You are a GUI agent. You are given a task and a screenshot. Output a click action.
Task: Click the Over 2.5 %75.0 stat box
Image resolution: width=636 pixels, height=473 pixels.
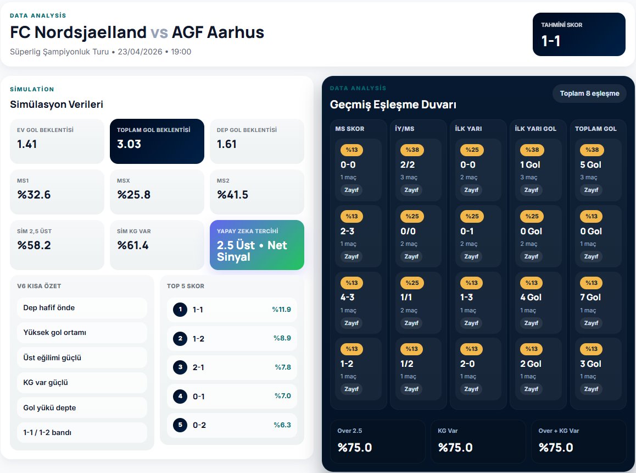click(x=378, y=441)
